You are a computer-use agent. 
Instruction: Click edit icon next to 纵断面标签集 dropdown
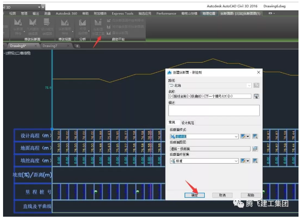pyautogui.click(x=243, y=161)
